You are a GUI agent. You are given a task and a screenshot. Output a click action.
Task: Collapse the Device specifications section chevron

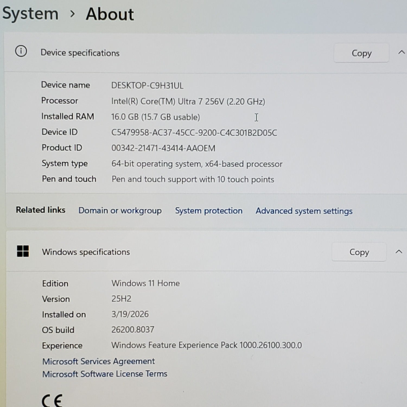(x=401, y=52)
